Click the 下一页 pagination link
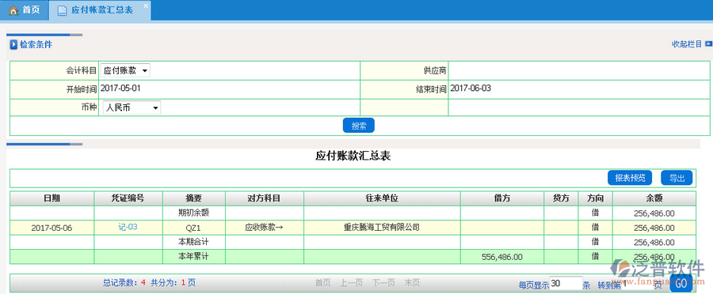713x294 pixels. (383, 283)
